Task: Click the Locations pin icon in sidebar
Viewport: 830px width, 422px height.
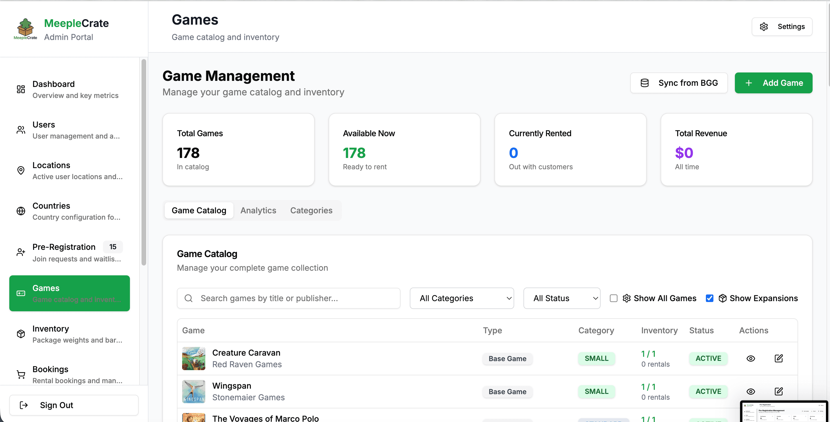Action: tap(21, 170)
